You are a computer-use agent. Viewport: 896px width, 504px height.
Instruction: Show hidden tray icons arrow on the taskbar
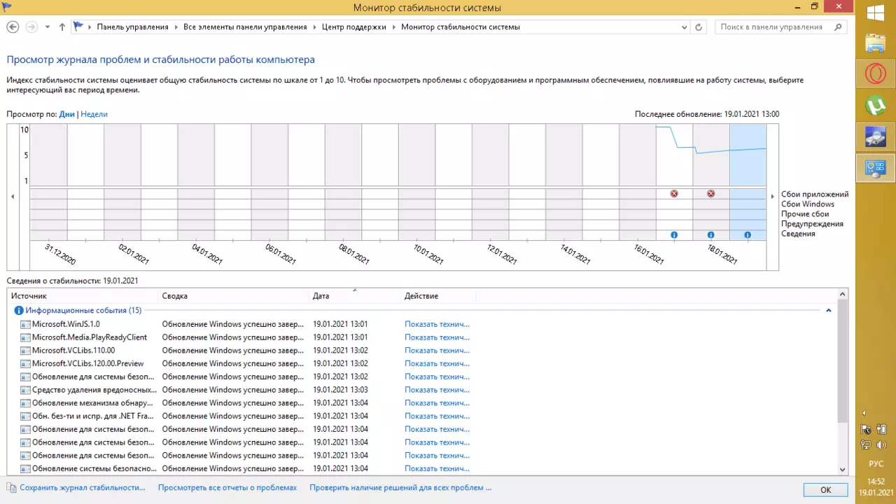[x=864, y=413]
